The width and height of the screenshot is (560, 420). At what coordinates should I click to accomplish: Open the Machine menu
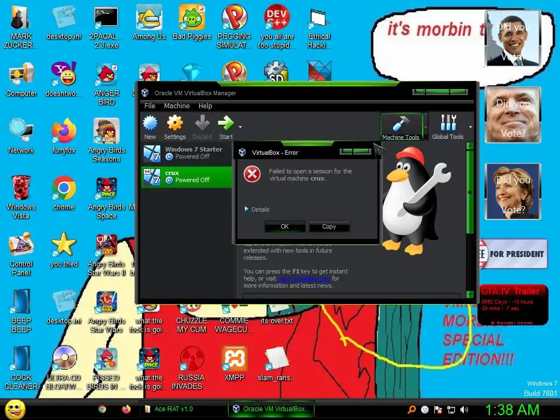(177, 106)
